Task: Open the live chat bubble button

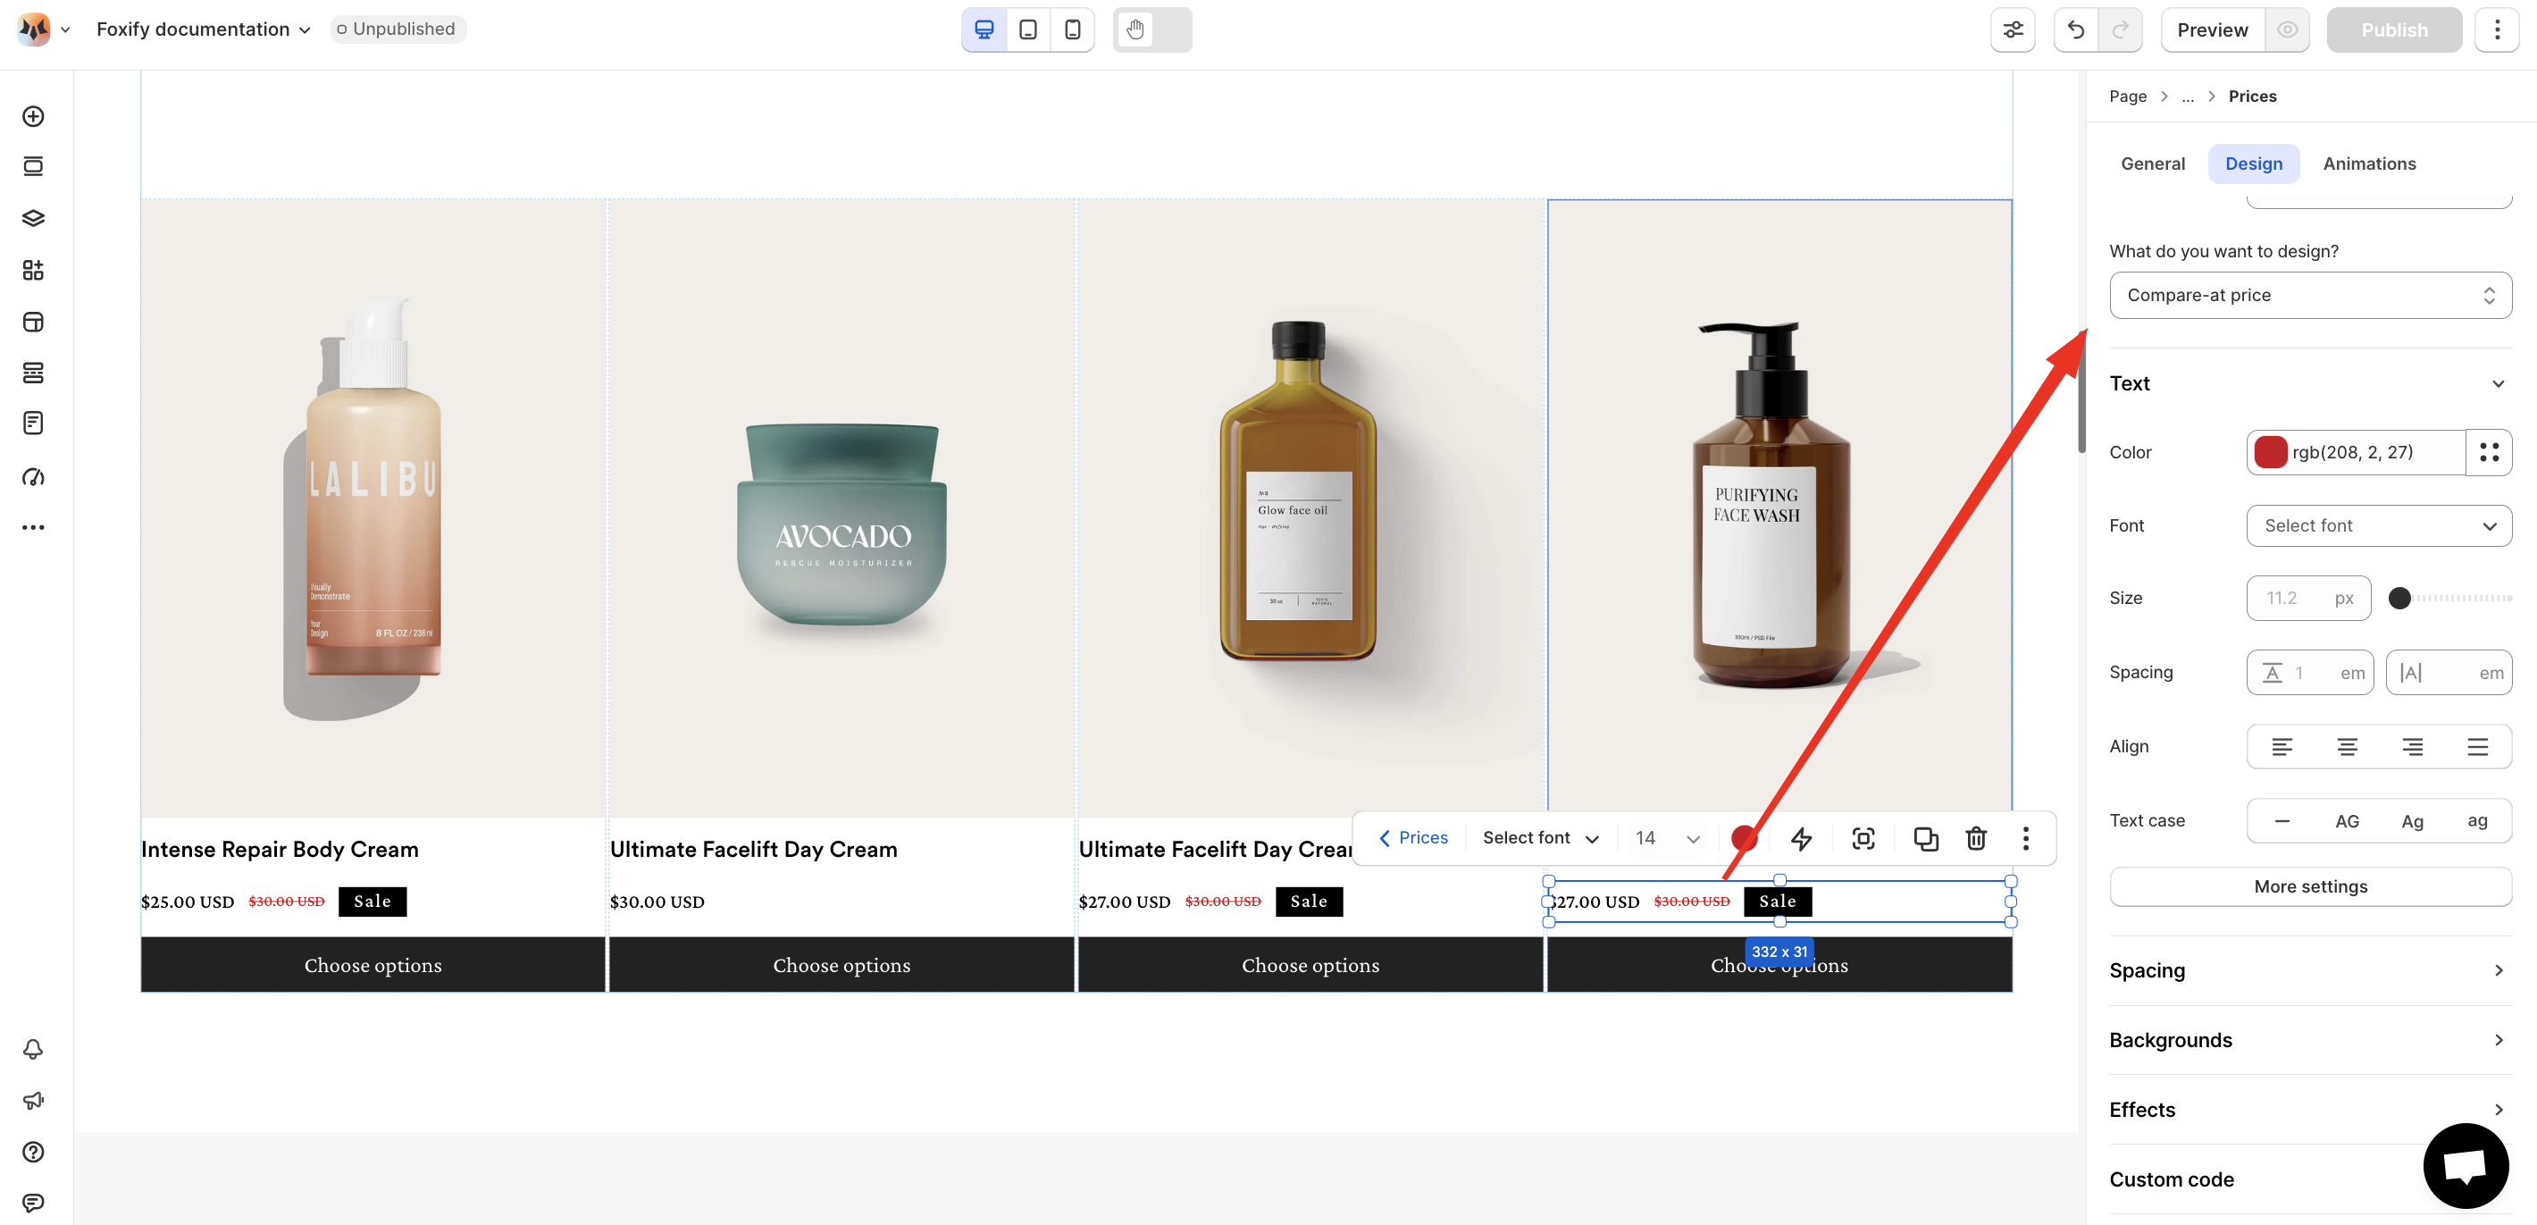Action: tap(2466, 1166)
